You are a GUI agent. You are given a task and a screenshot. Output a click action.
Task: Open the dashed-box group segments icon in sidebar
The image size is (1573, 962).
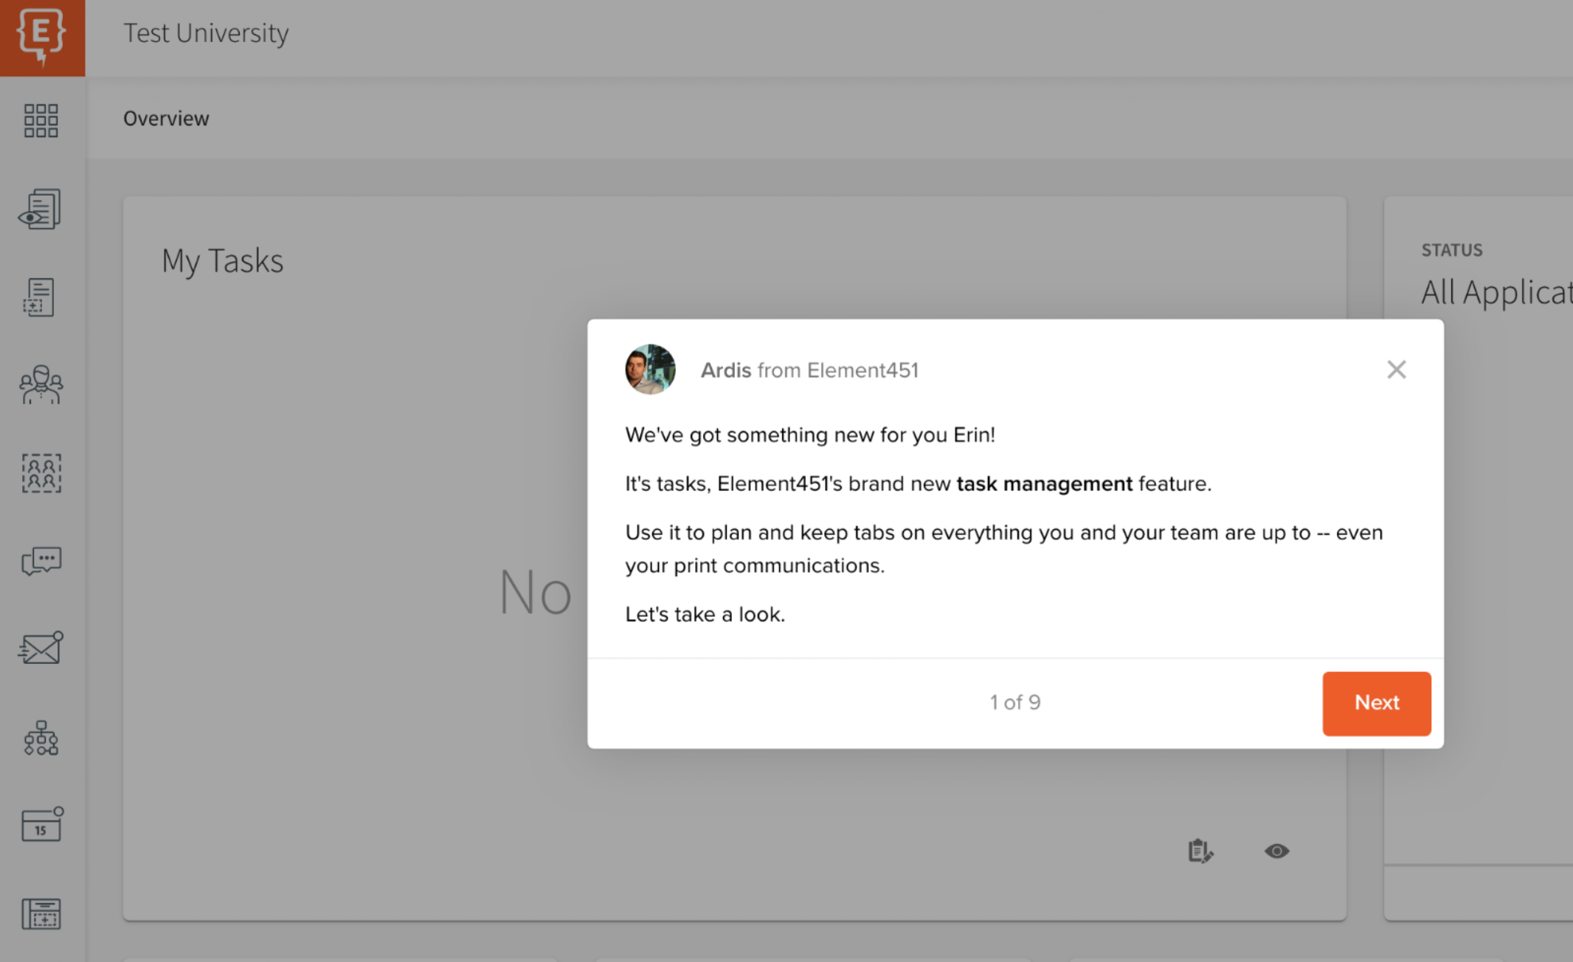[41, 473]
